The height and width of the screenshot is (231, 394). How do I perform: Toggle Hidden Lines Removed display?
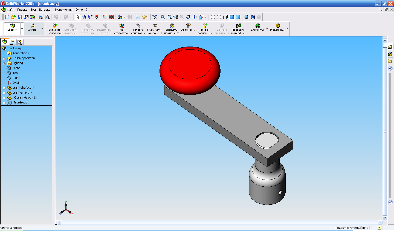[225, 17]
